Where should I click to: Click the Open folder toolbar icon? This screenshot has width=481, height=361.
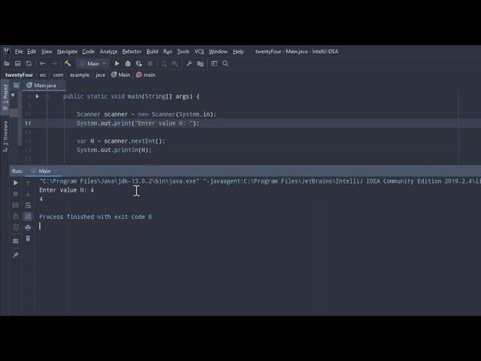pyautogui.click(x=7, y=63)
